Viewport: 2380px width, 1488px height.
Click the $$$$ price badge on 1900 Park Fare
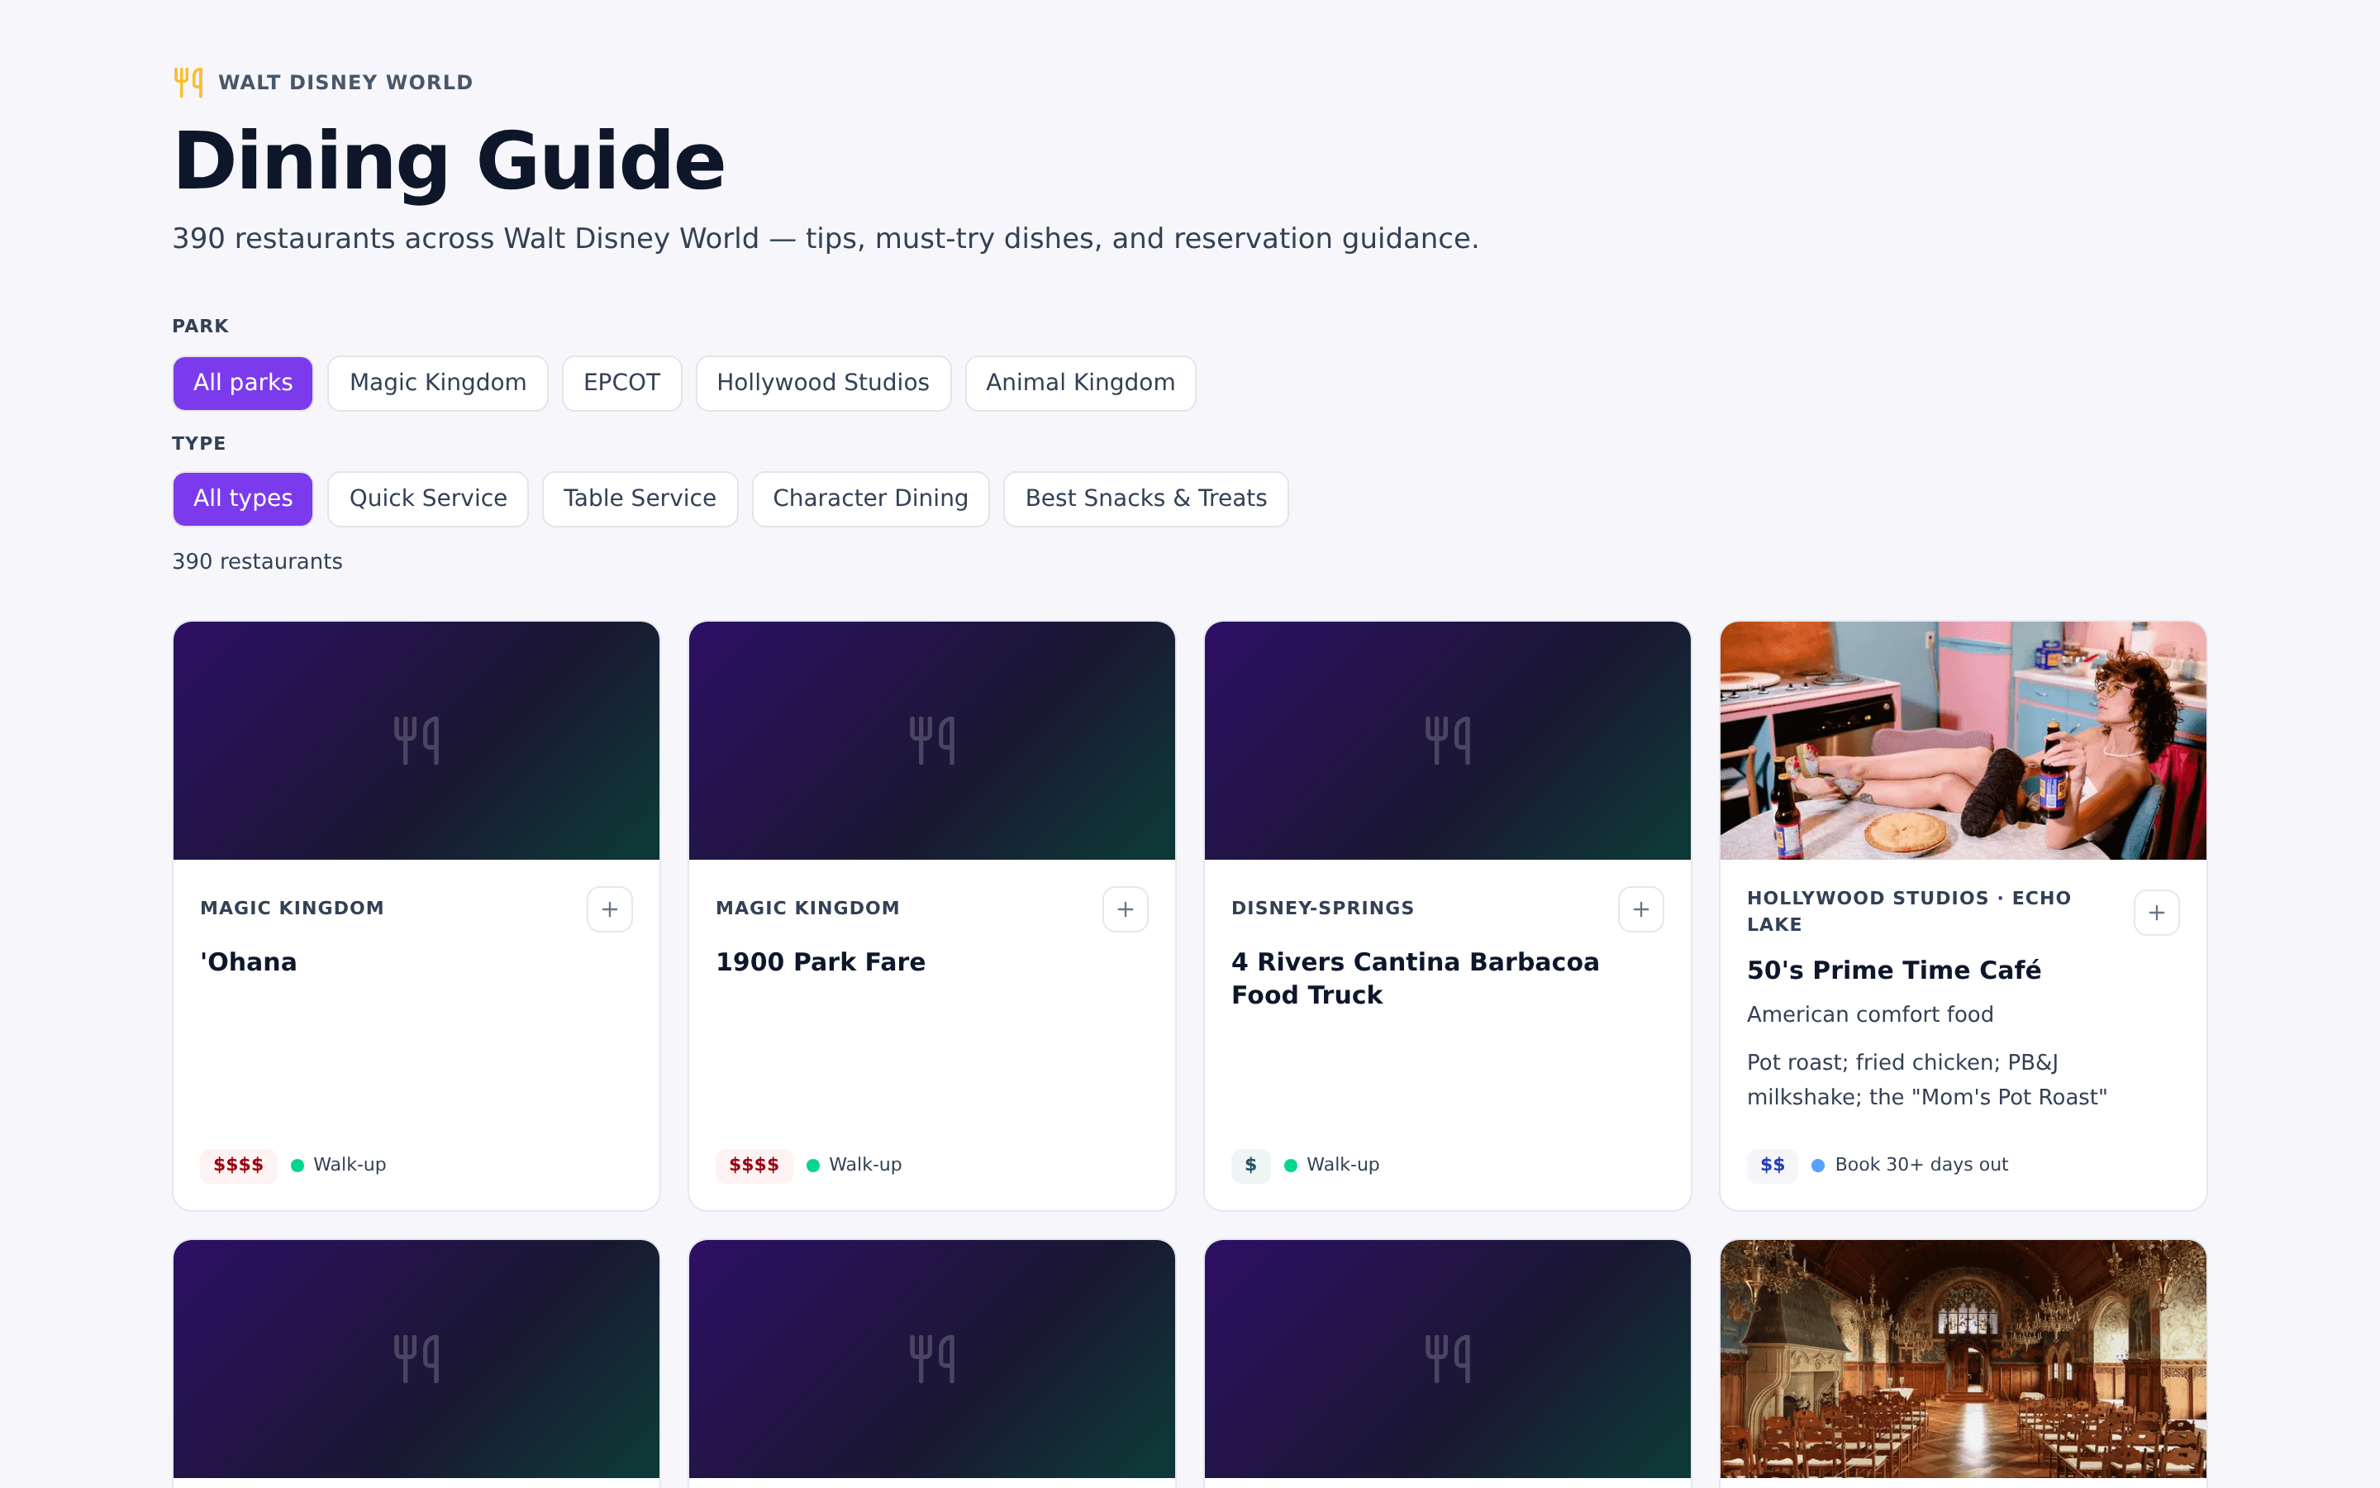tap(754, 1166)
